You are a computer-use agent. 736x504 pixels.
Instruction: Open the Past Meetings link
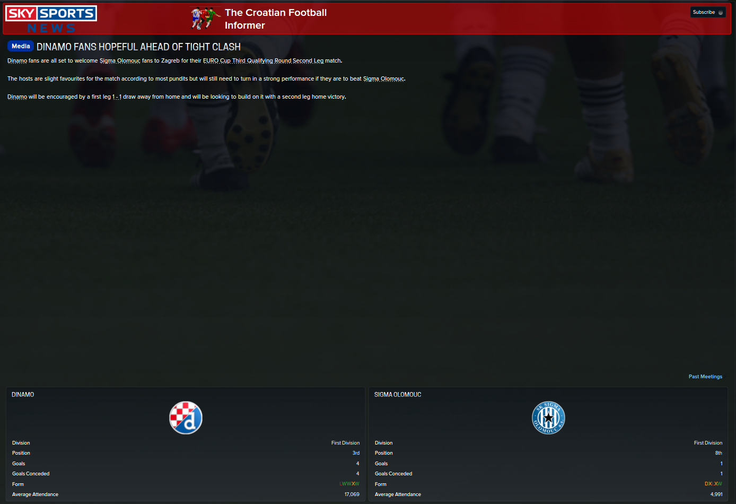coord(705,377)
